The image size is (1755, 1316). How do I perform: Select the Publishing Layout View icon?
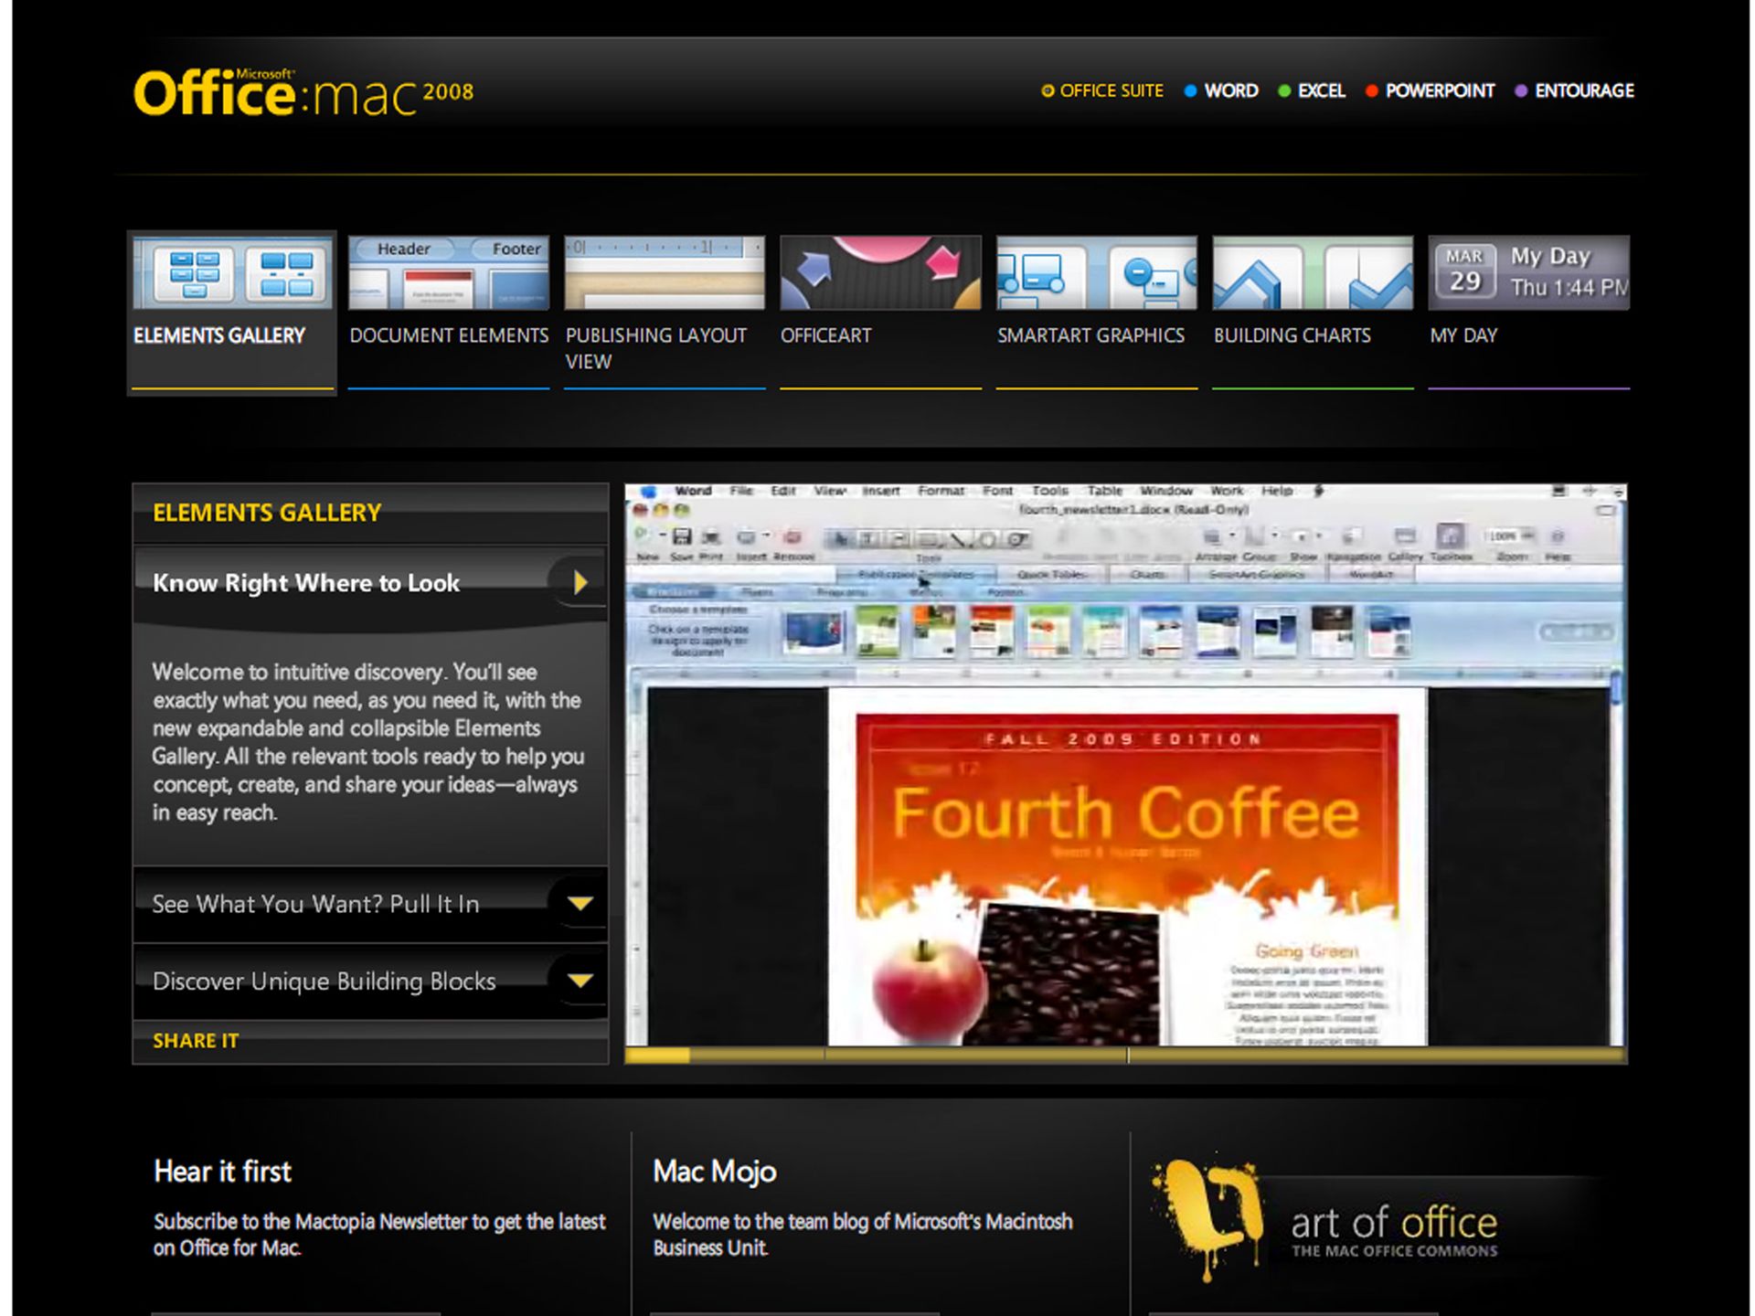pos(665,271)
